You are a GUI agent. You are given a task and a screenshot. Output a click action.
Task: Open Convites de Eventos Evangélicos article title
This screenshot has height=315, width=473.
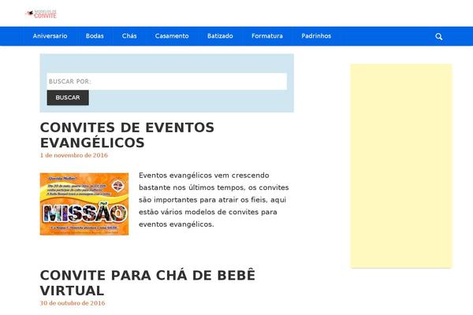(127, 135)
